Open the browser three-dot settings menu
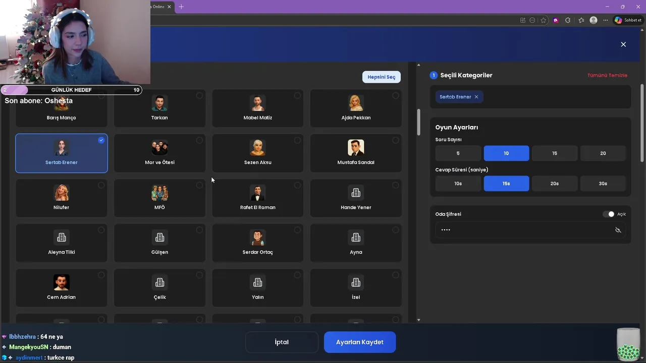 (x=606, y=20)
